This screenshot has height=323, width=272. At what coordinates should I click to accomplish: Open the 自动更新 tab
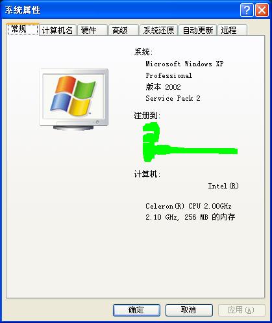(x=198, y=30)
